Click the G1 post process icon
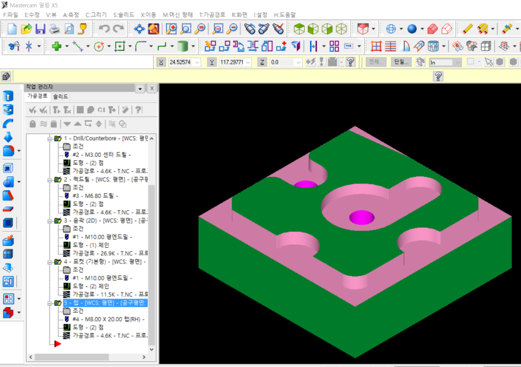521x367 pixels. click(x=102, y=109)
